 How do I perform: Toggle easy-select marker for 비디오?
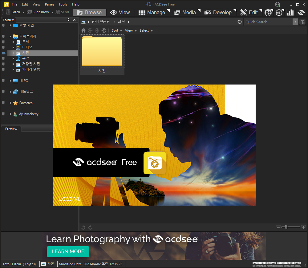[3, 47]
